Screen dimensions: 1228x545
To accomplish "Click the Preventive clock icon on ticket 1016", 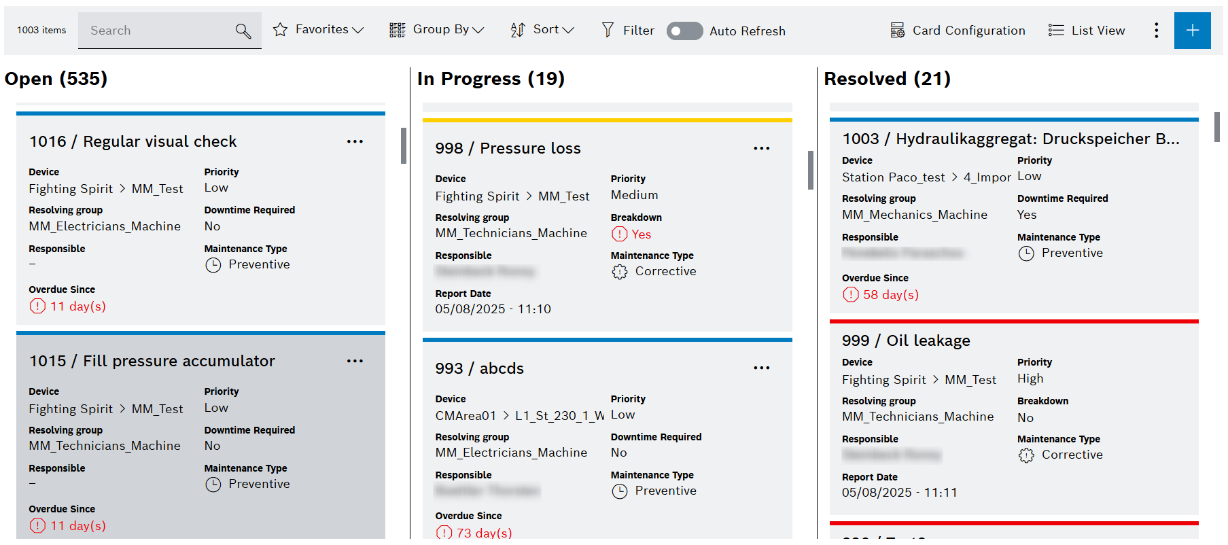I will click(x=212, y=265).
